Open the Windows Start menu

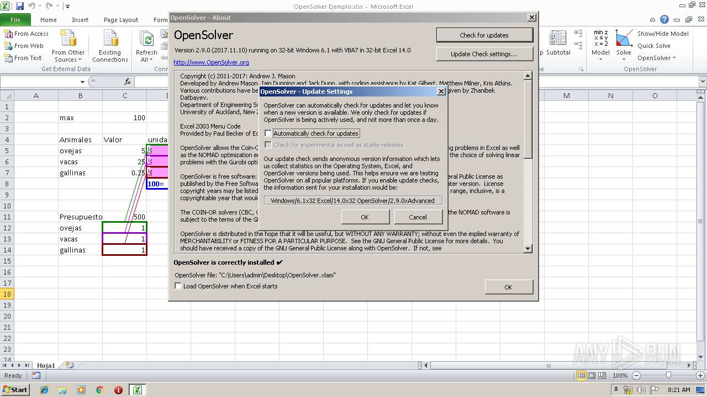pos(15,389)
